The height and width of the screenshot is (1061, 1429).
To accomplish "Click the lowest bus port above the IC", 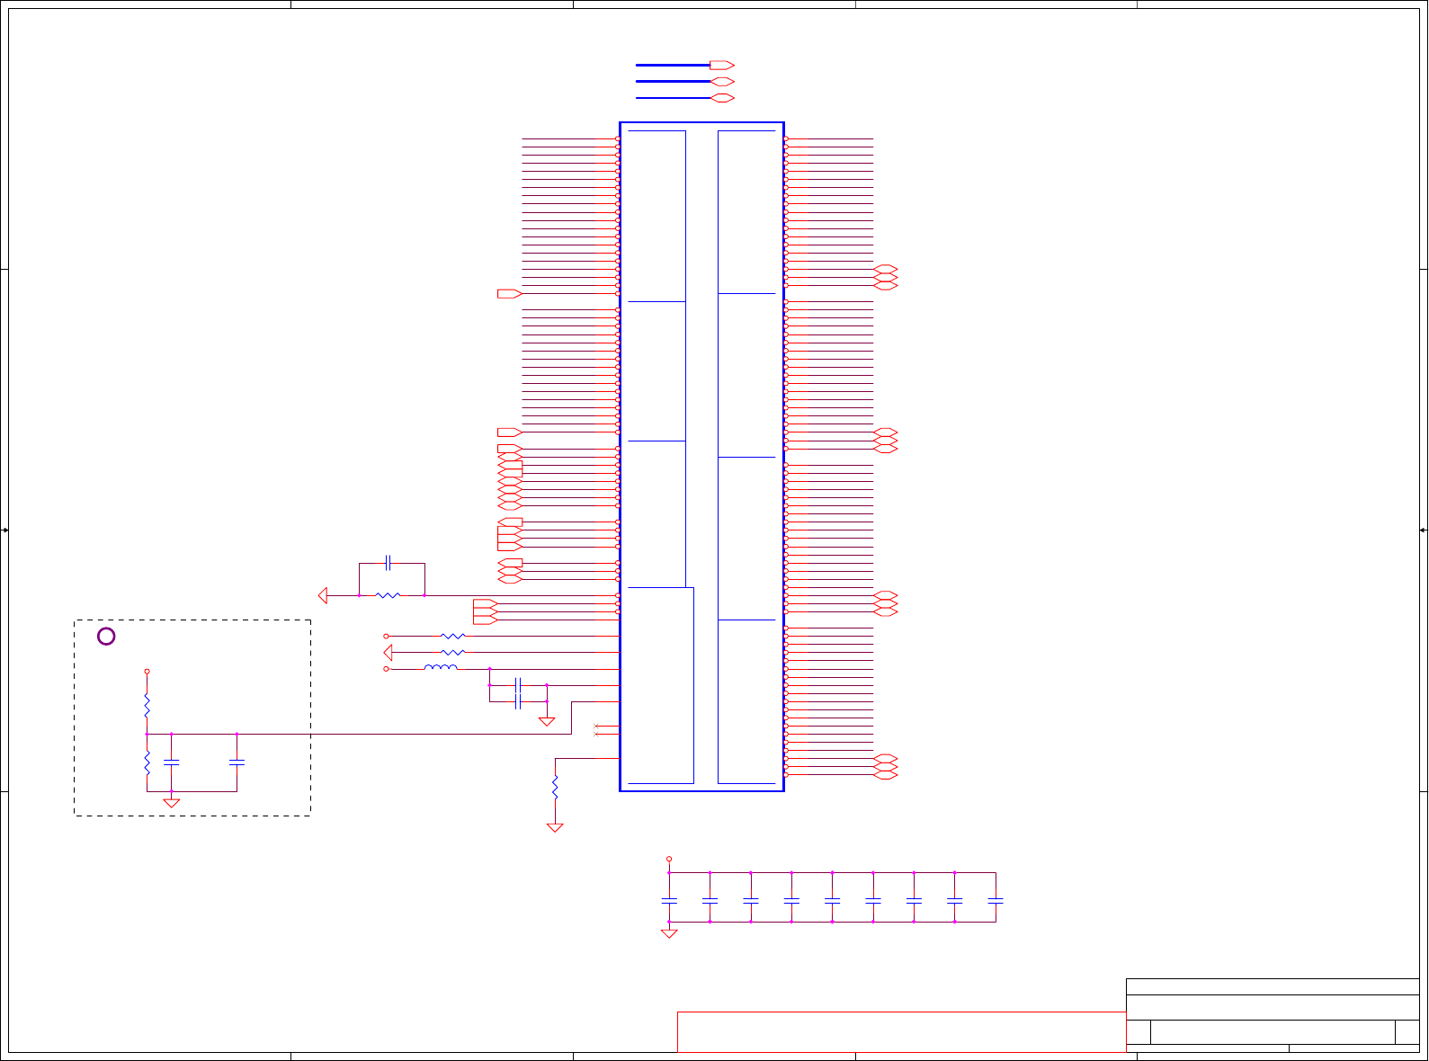I will point(722,97).
